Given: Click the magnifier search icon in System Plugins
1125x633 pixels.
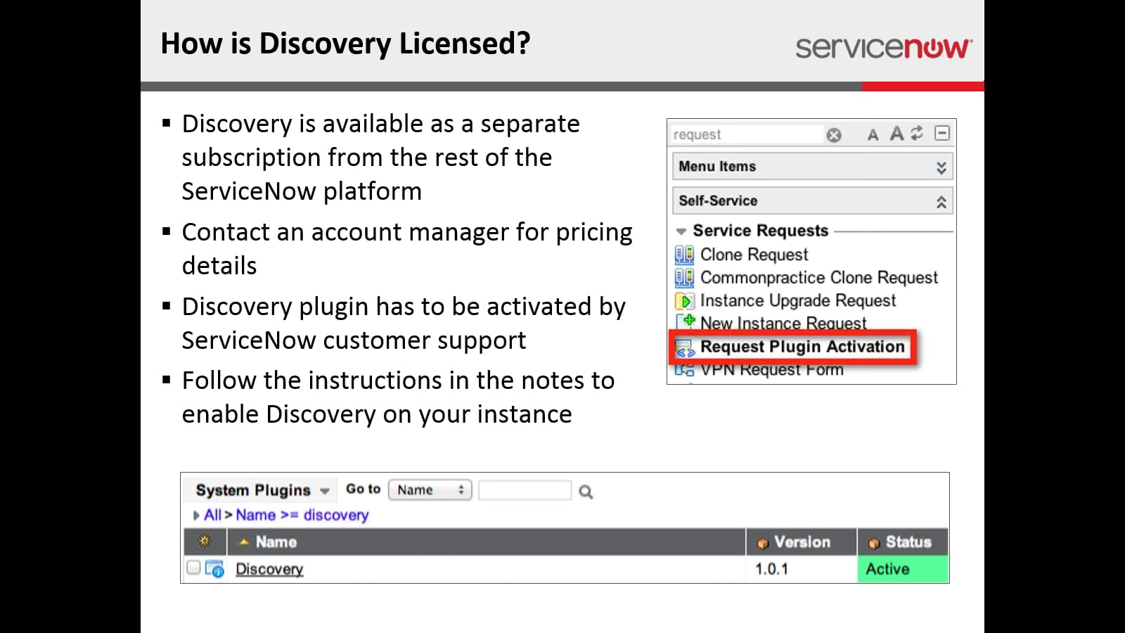Looking at the screenshot, I should (585, 490).
